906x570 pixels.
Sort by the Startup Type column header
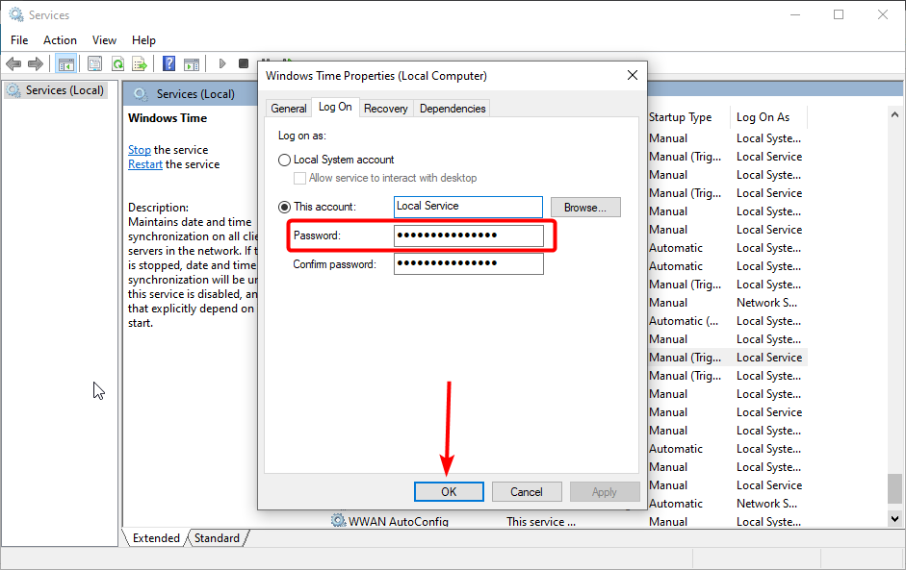point(680,117)
